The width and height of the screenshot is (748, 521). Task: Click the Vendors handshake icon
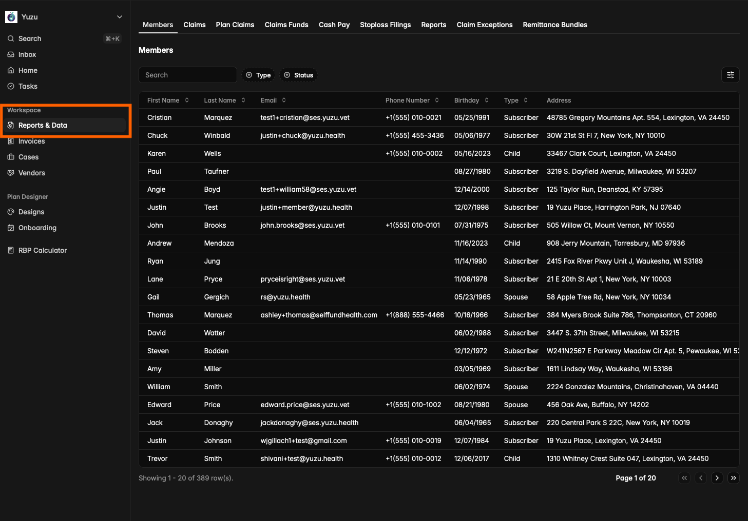pyautogui.click(x=11, y=173)
